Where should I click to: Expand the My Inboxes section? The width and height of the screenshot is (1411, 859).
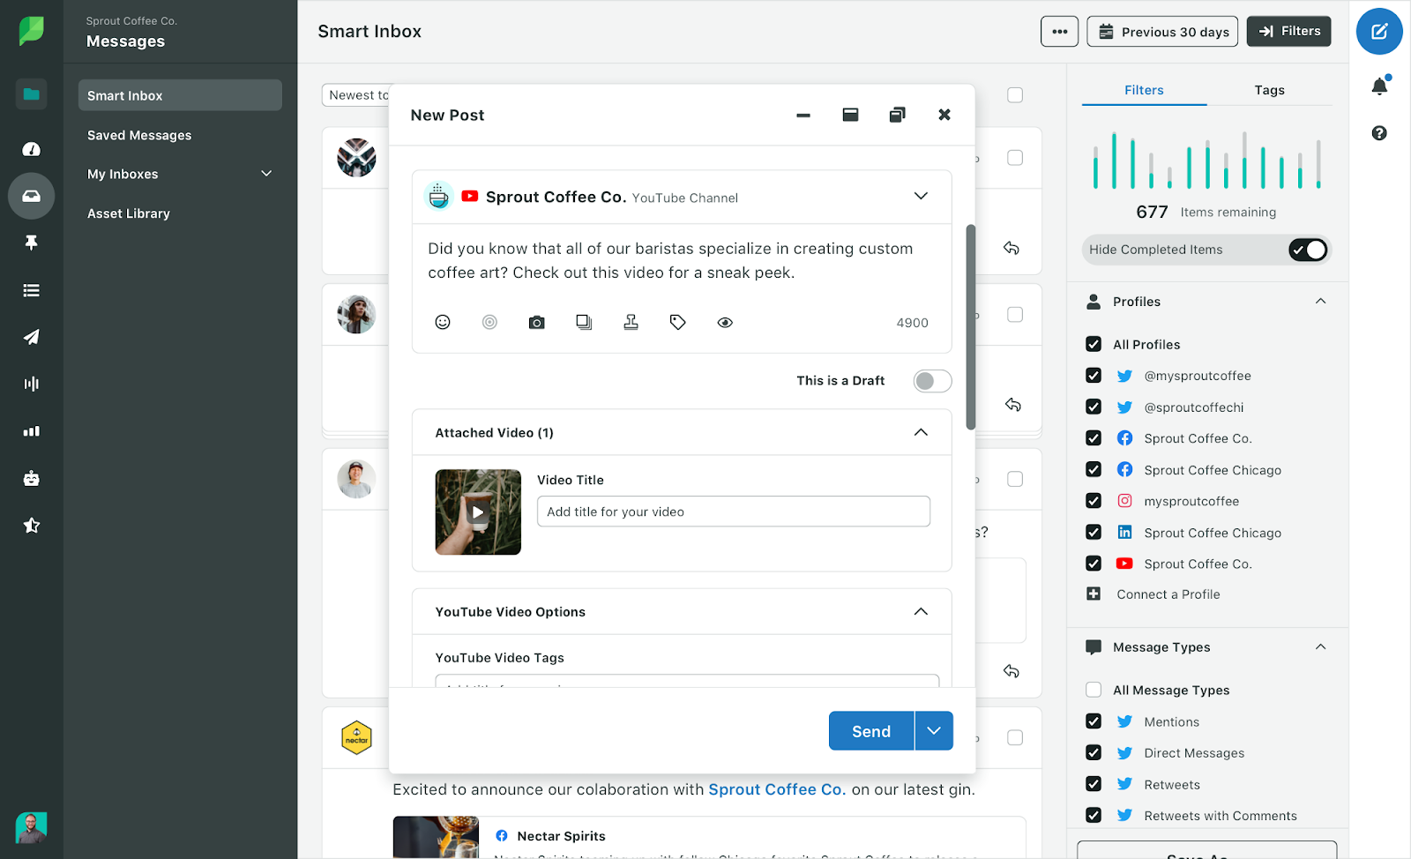(x=266, y=174)
